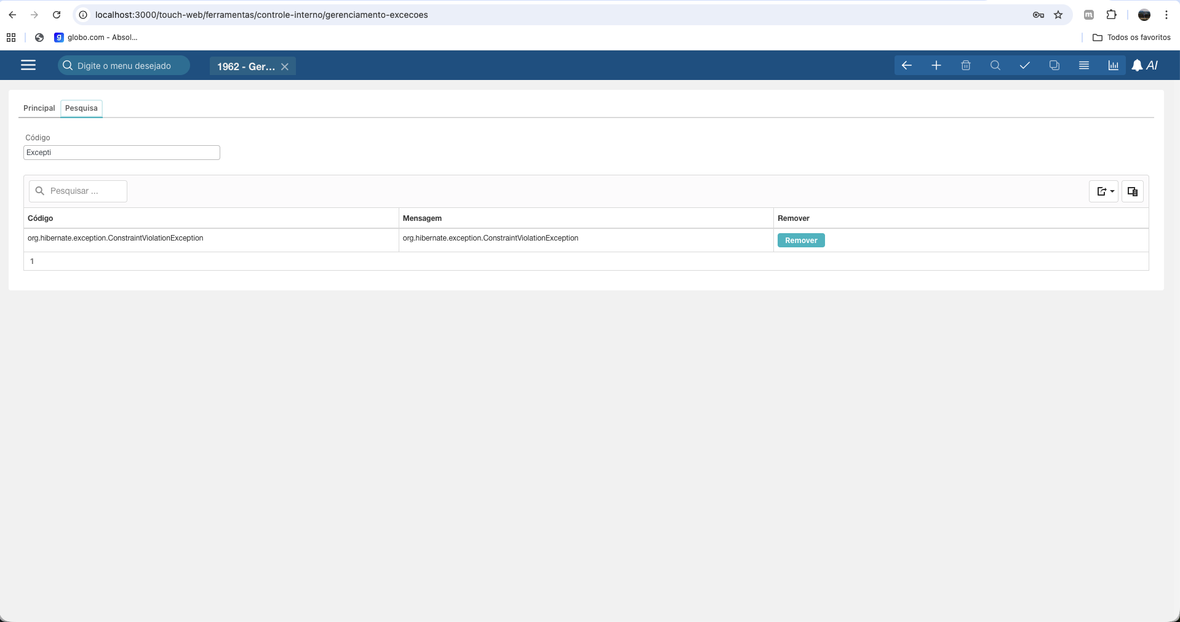Click the magnifier search icon in toolbar
Image resolution: width=1180 pixels, height=622 pixels.
click(995, 65)
